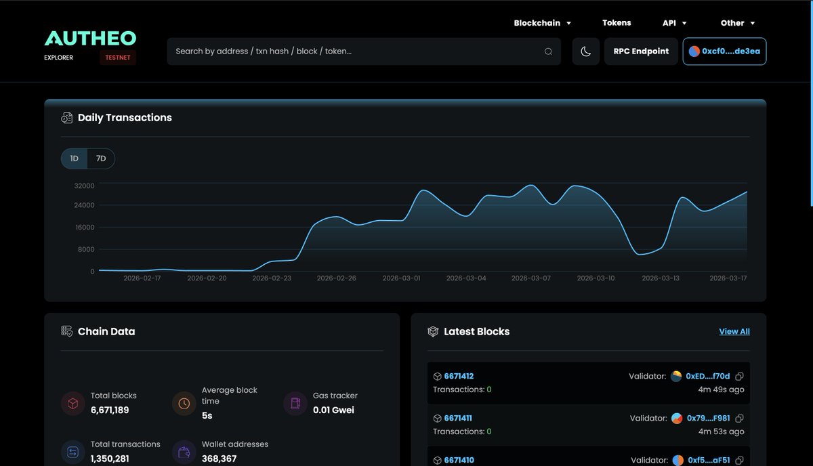Click the block icon beside 6671412
Image resolution: width=813 pixels, height=466 pixels.
438,377
